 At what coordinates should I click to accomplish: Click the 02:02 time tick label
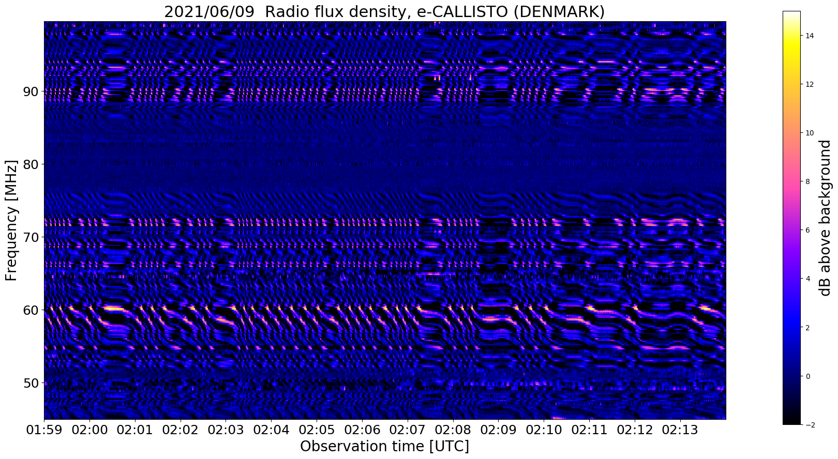(x=181, y=430)
